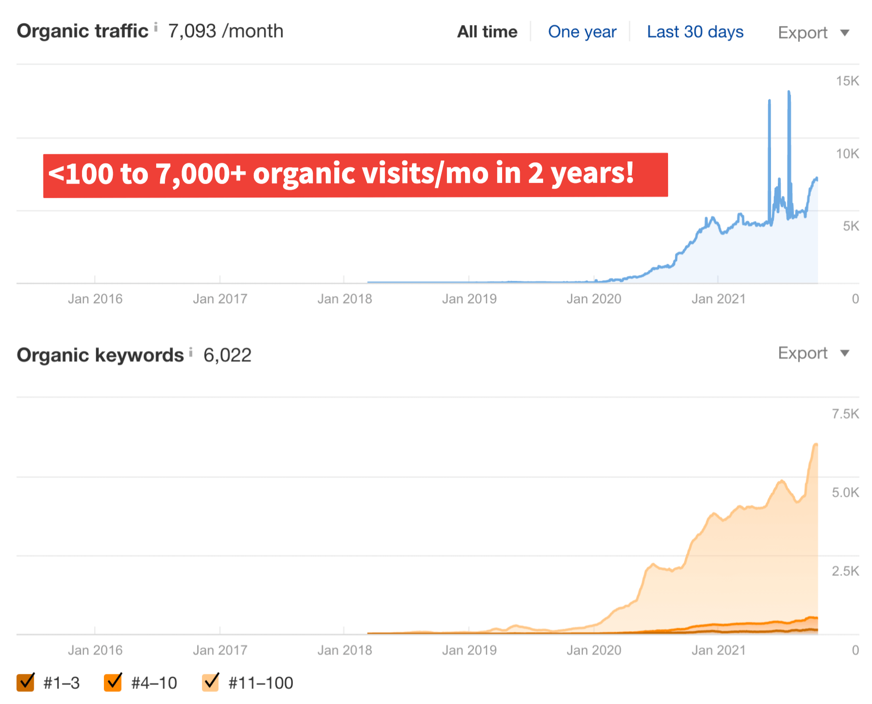Screen dimensions: 872x704
Task: Uncheck the #1–3 positions checkbox
Action: [x=25, y=682]
